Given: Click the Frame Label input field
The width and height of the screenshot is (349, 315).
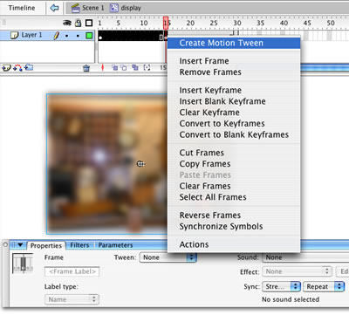Looking at the screenshot, I should click(72, 271).
